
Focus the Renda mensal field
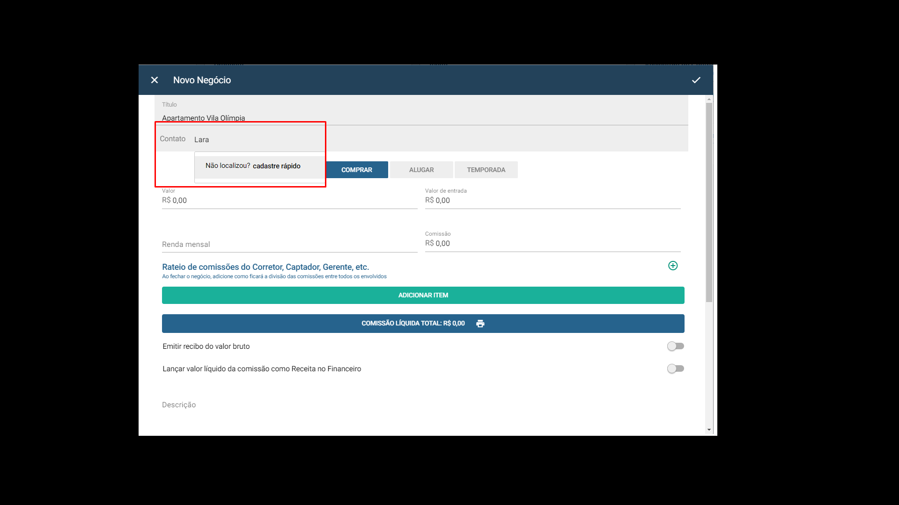pos(289,244)
